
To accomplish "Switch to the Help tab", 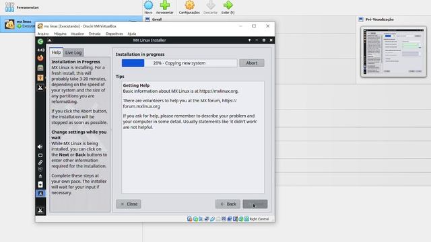I will [x=57, y=52].
